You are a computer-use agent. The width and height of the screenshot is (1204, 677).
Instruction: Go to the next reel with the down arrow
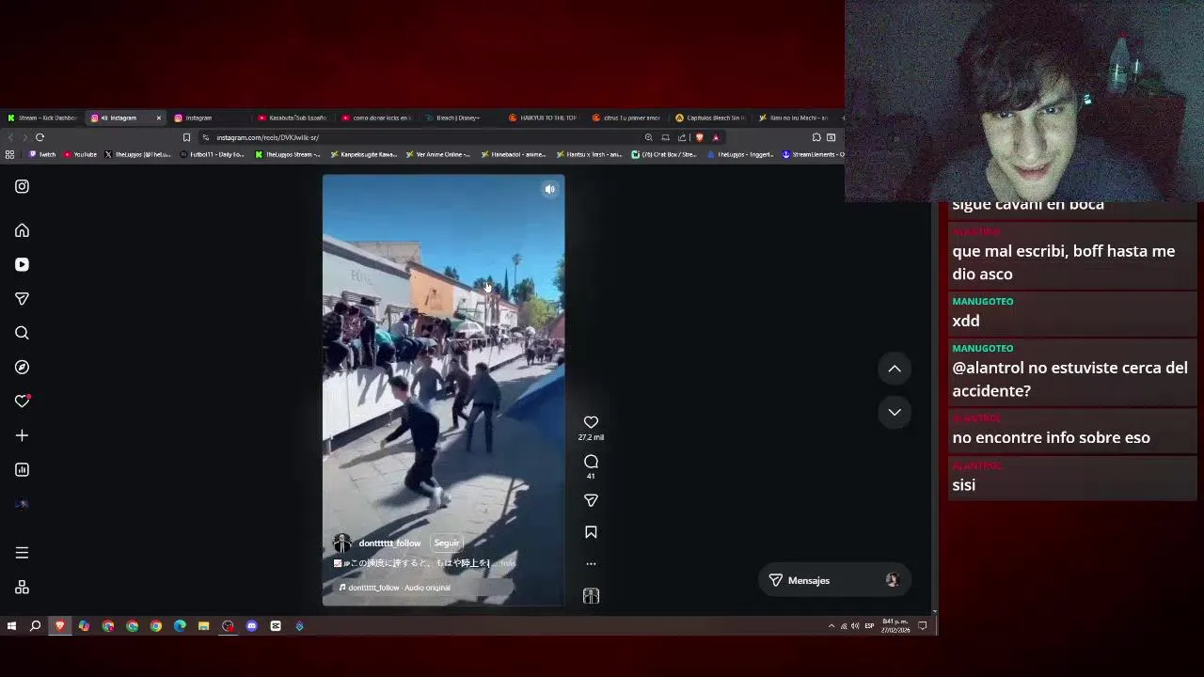pos(895,412)
